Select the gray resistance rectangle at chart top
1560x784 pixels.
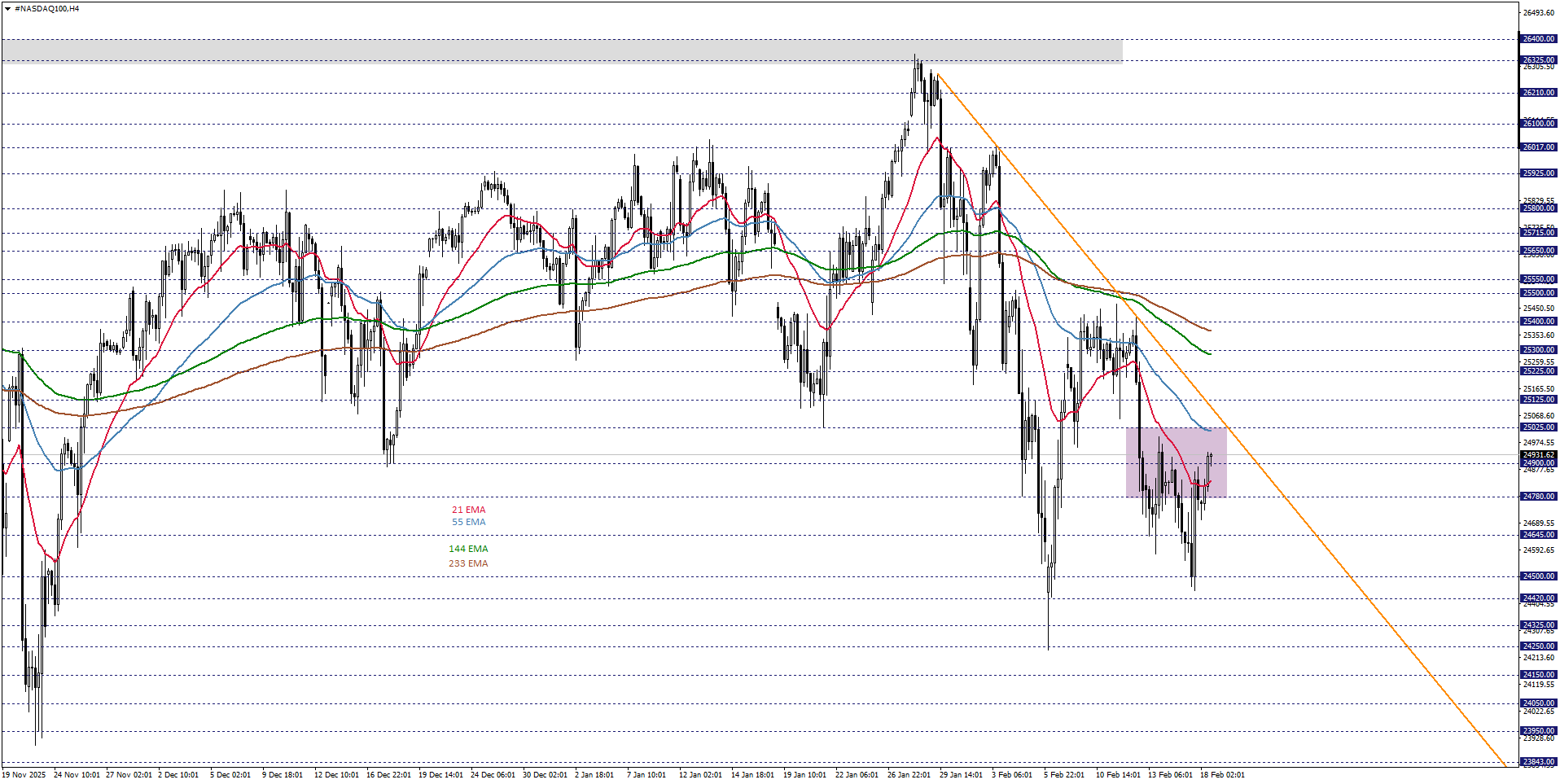pyautogui.click(x=570, y=49)
